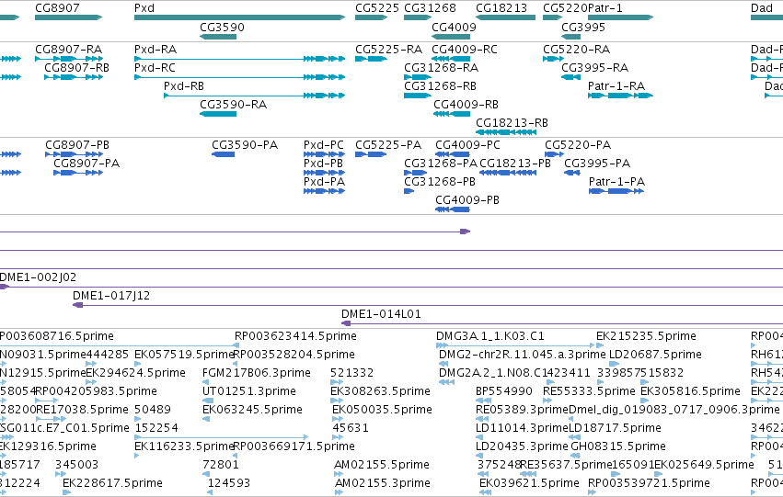This screenshot has width=783, height=497.
Task: Click the CG3590-RA transcript label
Action: point(233,105)
